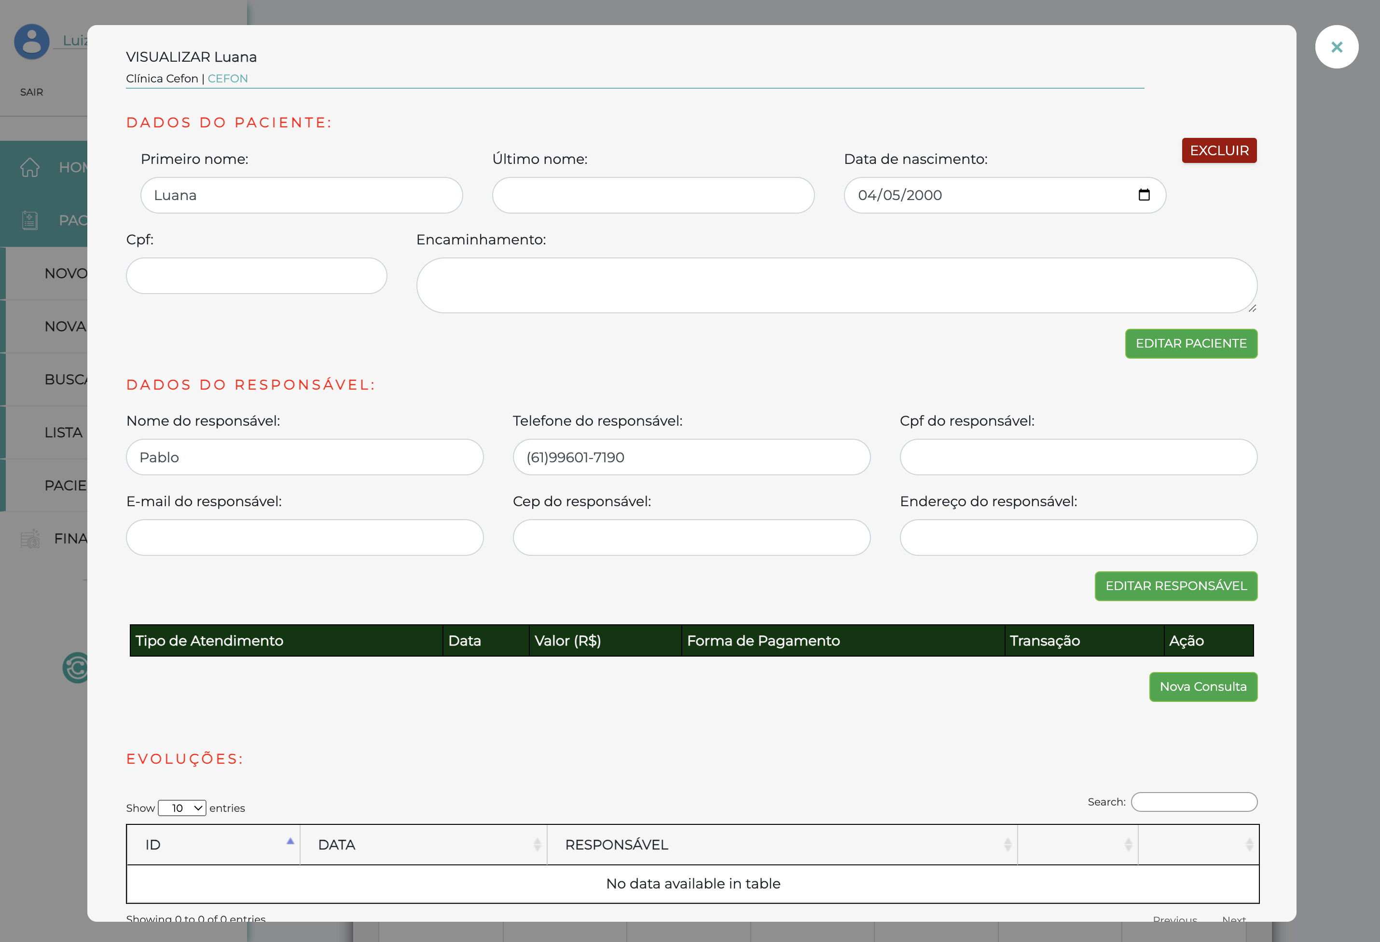
Task: Open the Show entries dropdown
Action: (182, 808)
